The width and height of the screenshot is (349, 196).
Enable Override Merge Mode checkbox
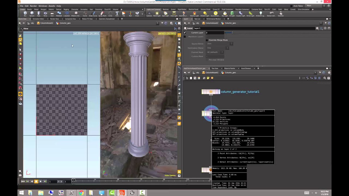pos(207,40)
